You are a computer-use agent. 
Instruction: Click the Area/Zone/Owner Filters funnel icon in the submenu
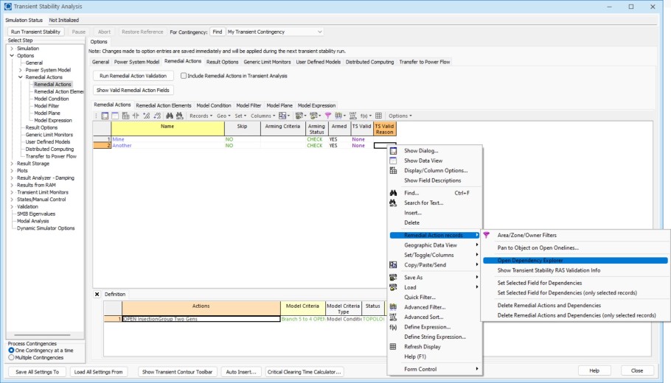pyautogui.click(x=487, y=235)
